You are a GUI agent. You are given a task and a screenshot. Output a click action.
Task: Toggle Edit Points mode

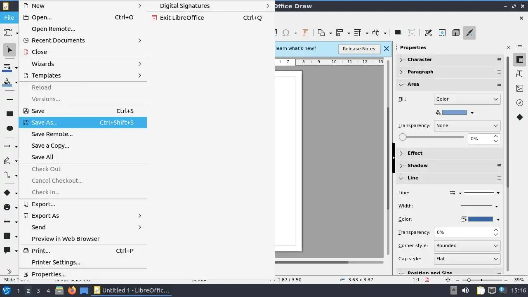point(428,33)
